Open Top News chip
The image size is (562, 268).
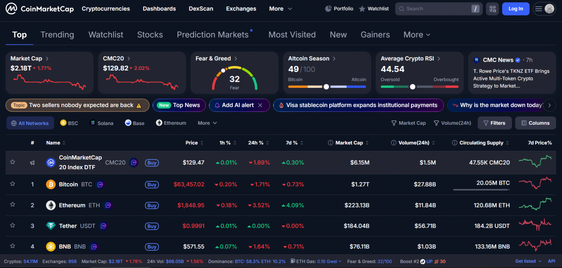coord(179,105)
